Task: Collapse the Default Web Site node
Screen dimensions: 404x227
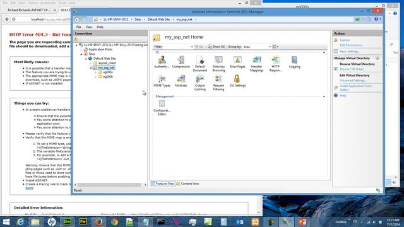Action: (x=86, y=59)
